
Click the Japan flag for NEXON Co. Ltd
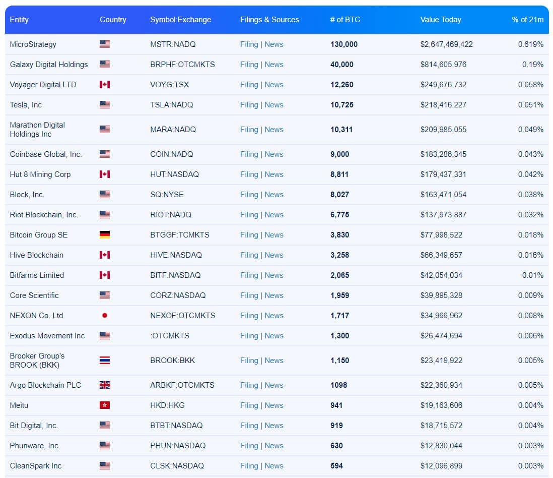105,315
